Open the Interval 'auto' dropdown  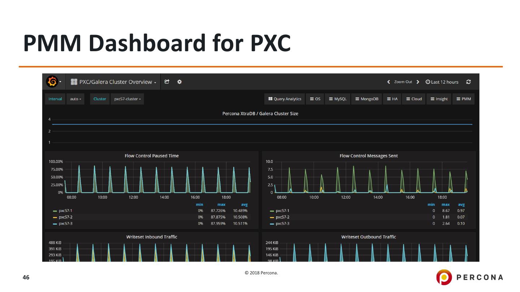(75, 99)
